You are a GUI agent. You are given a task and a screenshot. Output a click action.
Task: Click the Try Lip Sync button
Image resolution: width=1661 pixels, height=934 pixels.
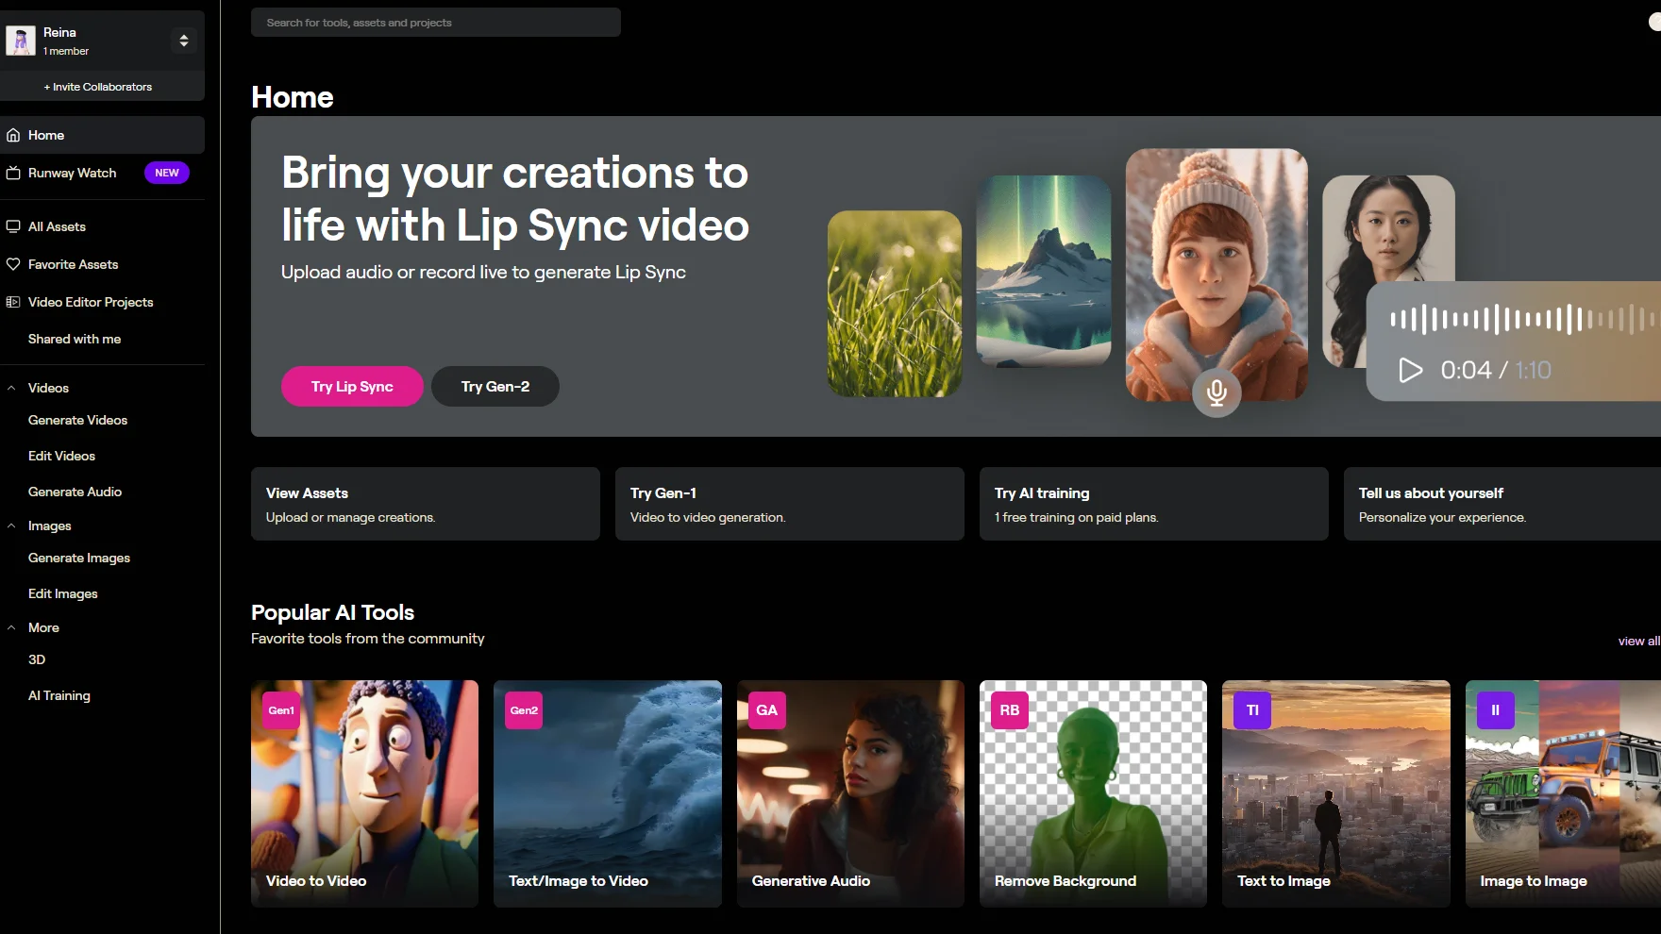click(352, 387)
